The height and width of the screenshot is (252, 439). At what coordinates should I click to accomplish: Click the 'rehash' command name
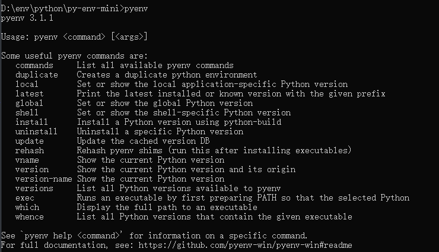30,150
